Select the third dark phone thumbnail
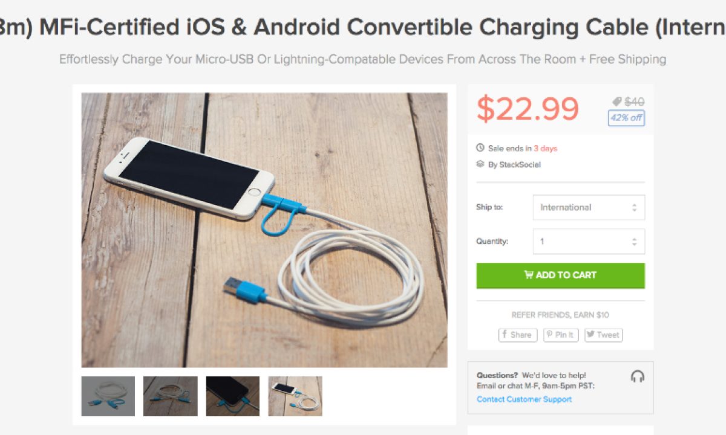The width and height of the screenshot is (726, 435). point(232,396)
